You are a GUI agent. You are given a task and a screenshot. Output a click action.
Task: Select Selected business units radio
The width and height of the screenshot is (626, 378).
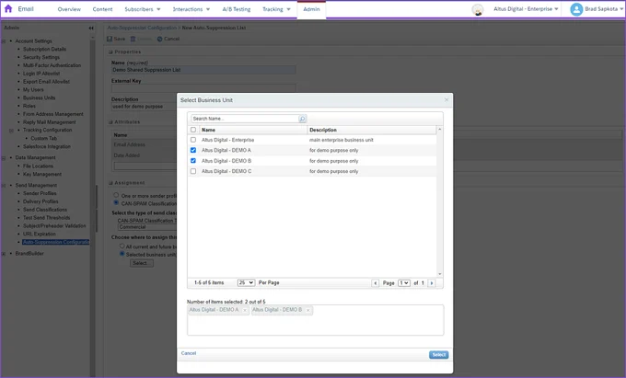(122, 254)
